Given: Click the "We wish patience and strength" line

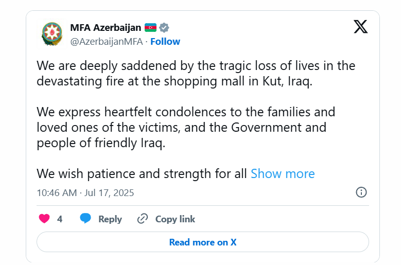Looking at the screenshot, I should point(142,174).
